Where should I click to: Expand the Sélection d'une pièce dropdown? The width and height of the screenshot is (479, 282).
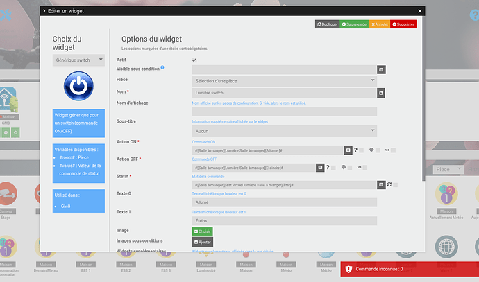point(285,81)
